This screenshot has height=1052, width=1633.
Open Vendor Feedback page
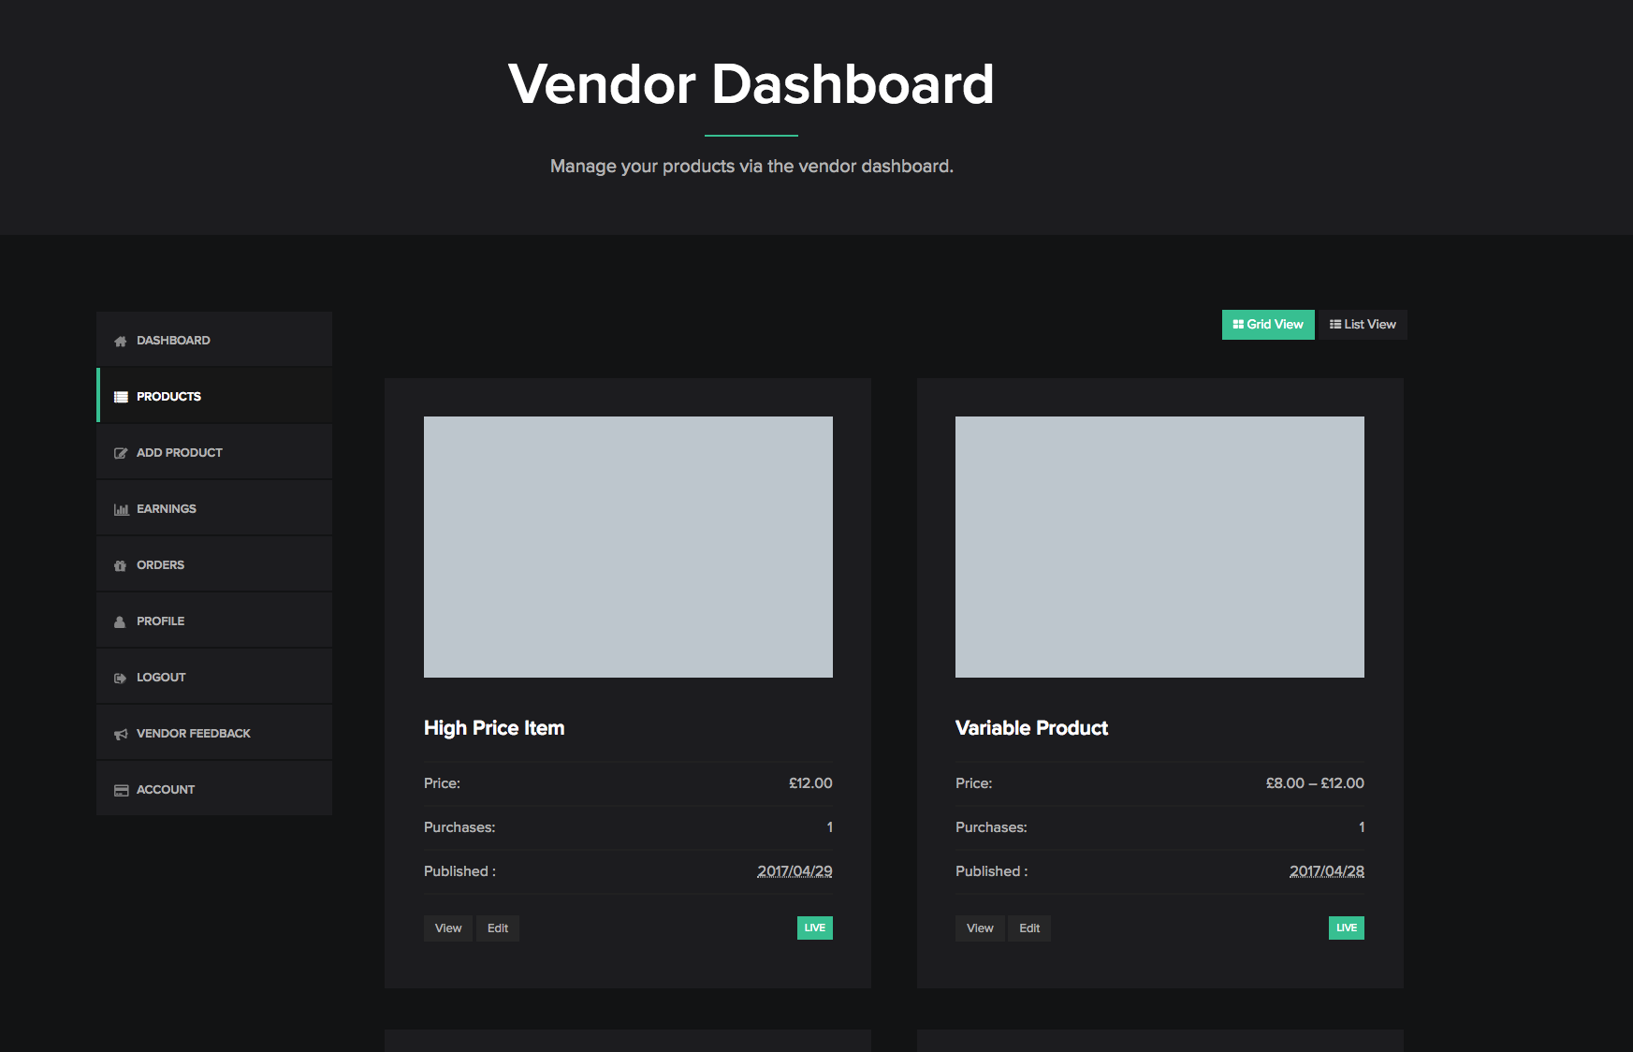click(x=214, y=732)
